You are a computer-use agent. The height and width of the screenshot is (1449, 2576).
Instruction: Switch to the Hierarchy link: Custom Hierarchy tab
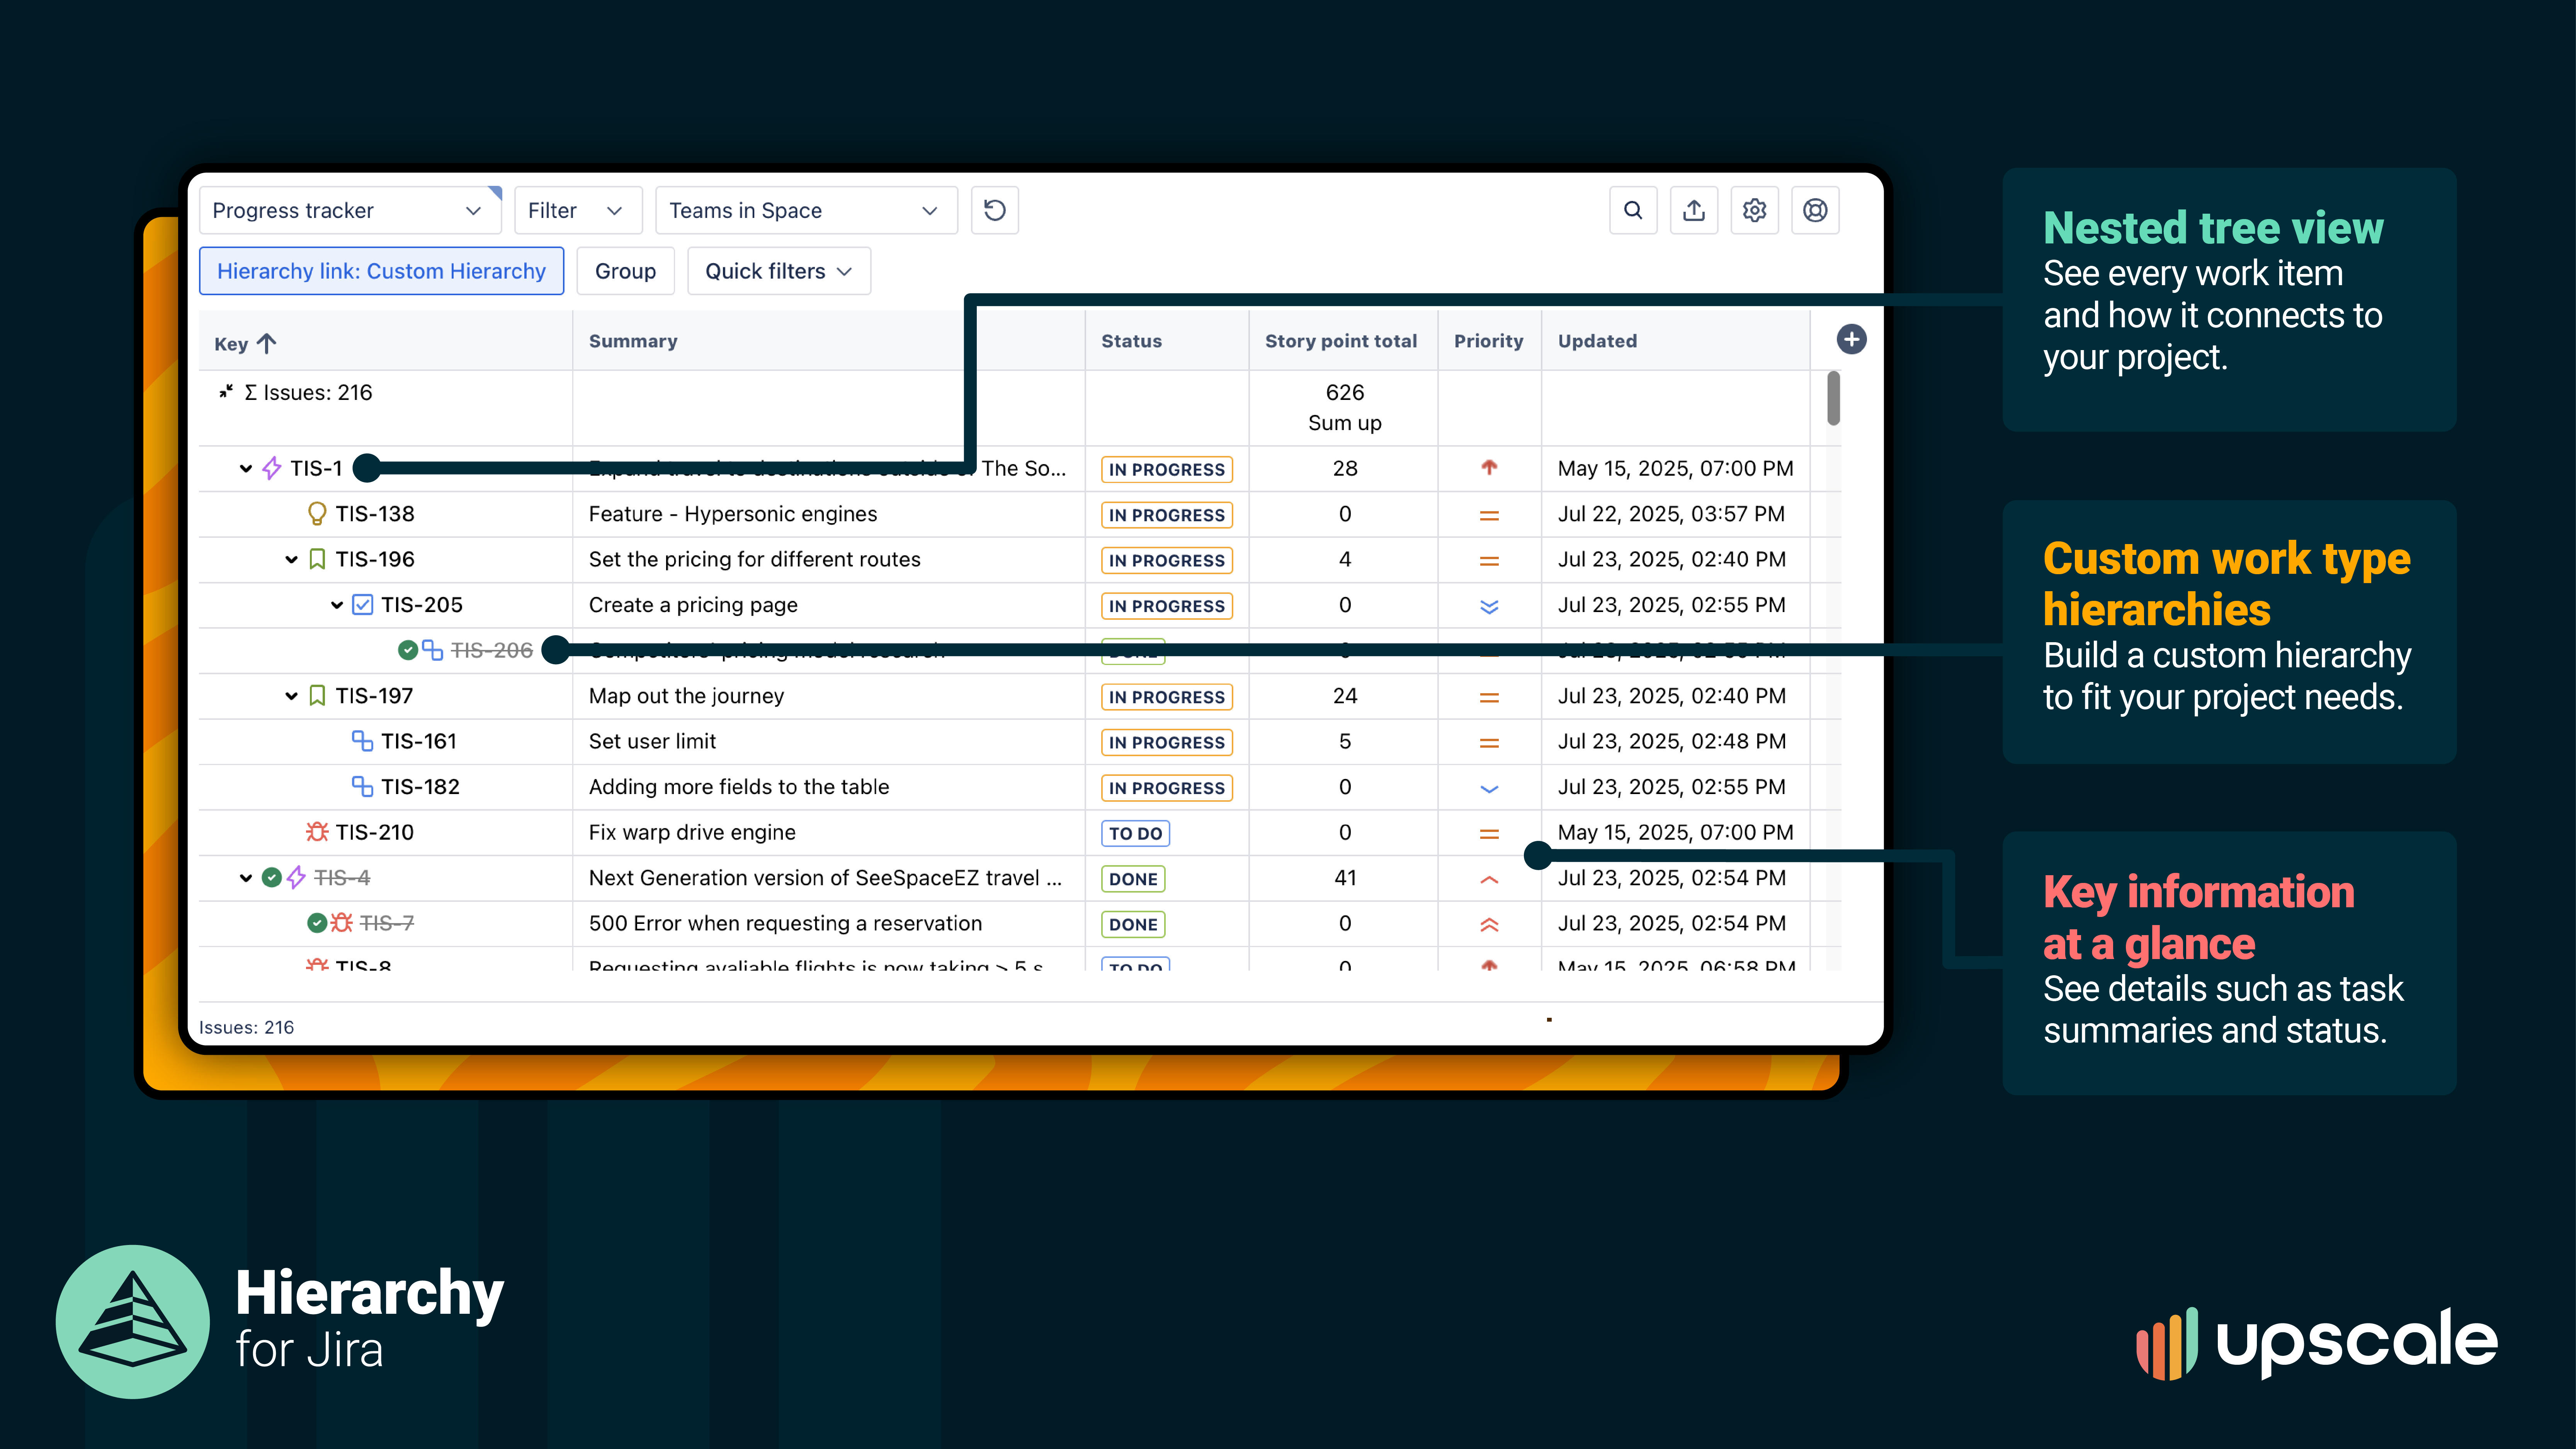click(x=381, y=271)
